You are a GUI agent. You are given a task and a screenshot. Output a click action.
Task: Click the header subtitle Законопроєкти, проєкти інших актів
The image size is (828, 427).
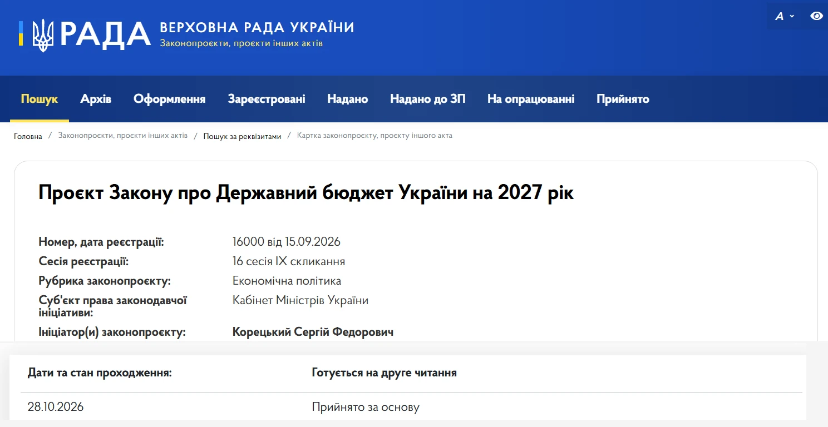click(x=241, y=43)
